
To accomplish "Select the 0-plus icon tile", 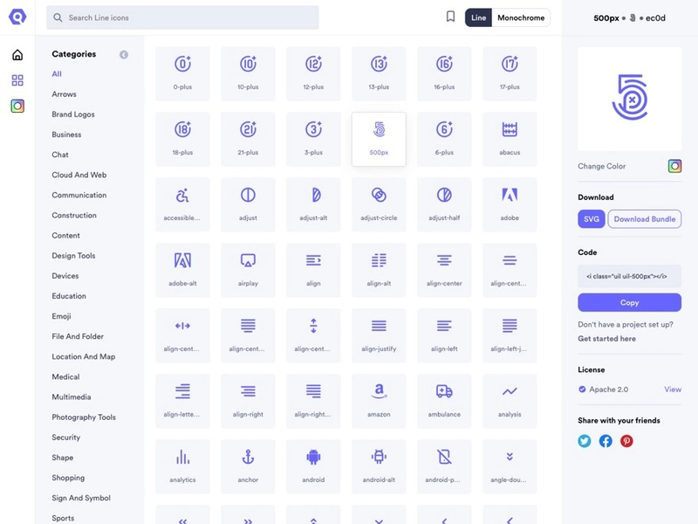I will click(182, 73).
